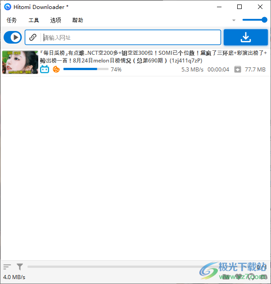
Task: Open the sort icon in the status bar
Action: 7,266
